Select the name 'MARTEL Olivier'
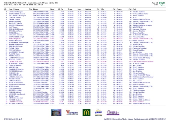This screenshot has height=120, width=170. [15, 60]
